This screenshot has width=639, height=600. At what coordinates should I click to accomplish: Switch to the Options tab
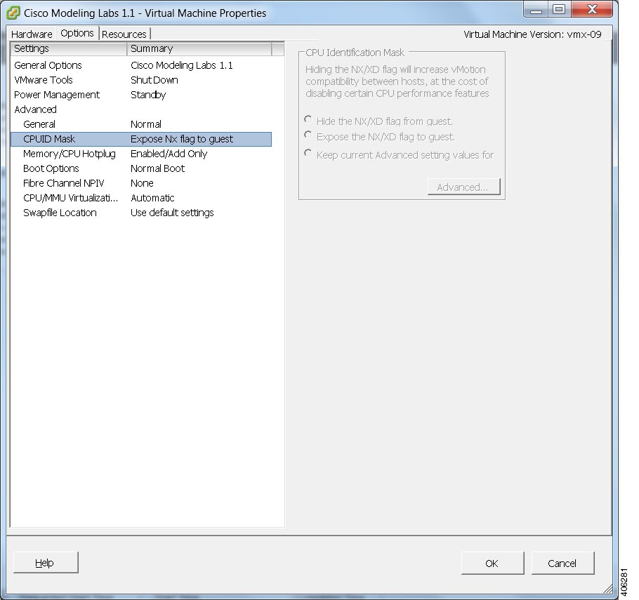[x=77, y=33]
